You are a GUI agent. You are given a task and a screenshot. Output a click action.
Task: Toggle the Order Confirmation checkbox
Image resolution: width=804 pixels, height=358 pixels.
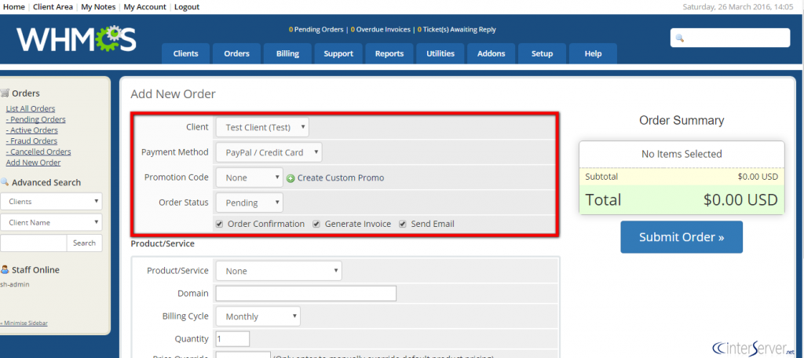[x=220, y=224]
